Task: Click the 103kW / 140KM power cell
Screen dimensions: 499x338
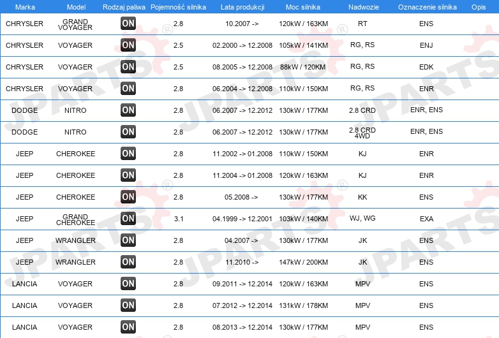Action: coord(303,219)
